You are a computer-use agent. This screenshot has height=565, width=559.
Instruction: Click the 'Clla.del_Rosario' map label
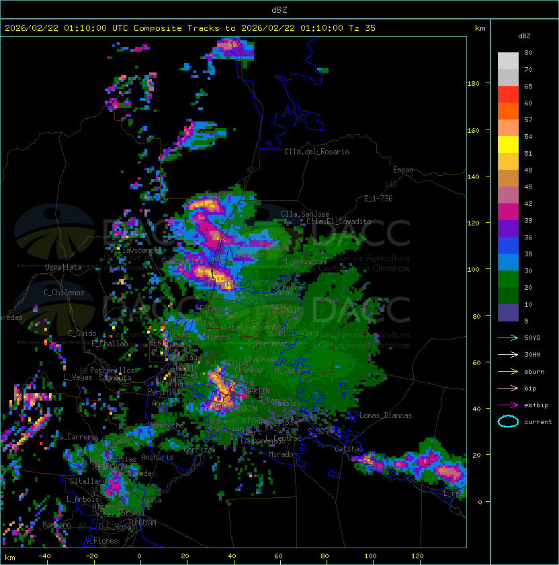tap(316, 152)
